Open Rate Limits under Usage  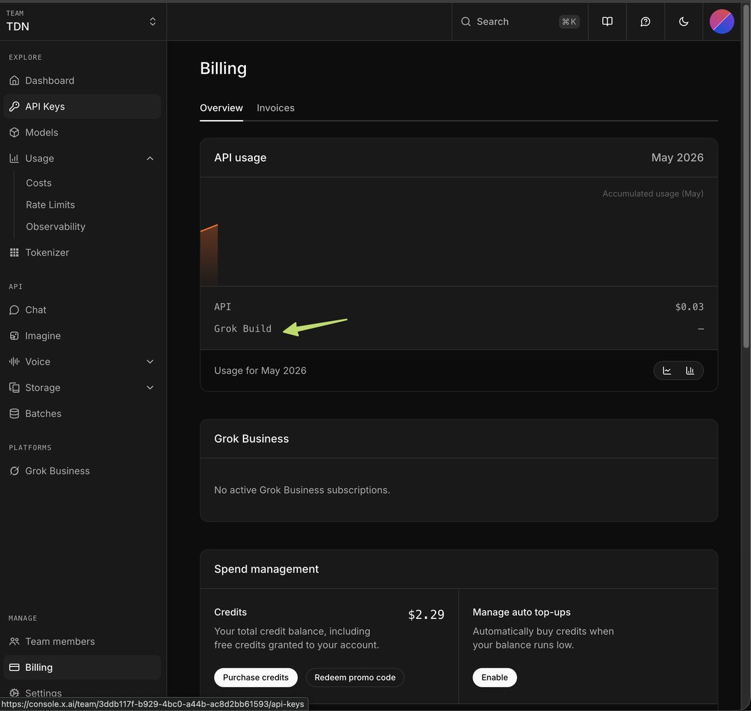pyautogui.click(x=50, y=205)
